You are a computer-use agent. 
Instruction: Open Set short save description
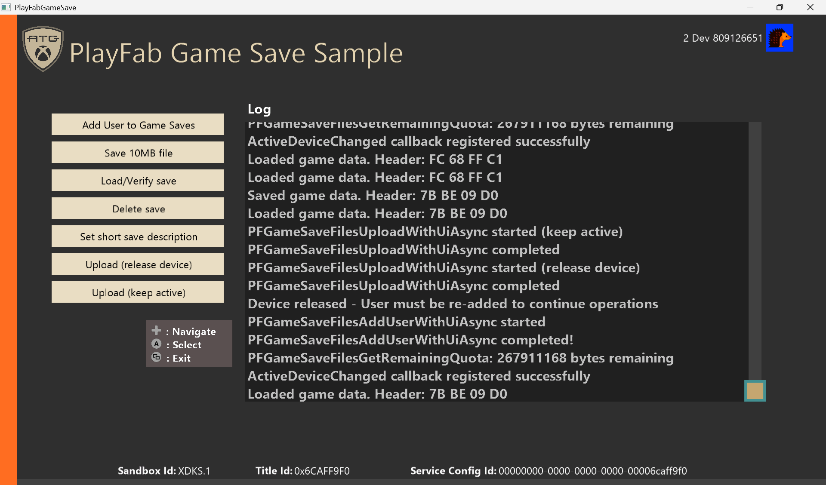click(x=138, y=236)
